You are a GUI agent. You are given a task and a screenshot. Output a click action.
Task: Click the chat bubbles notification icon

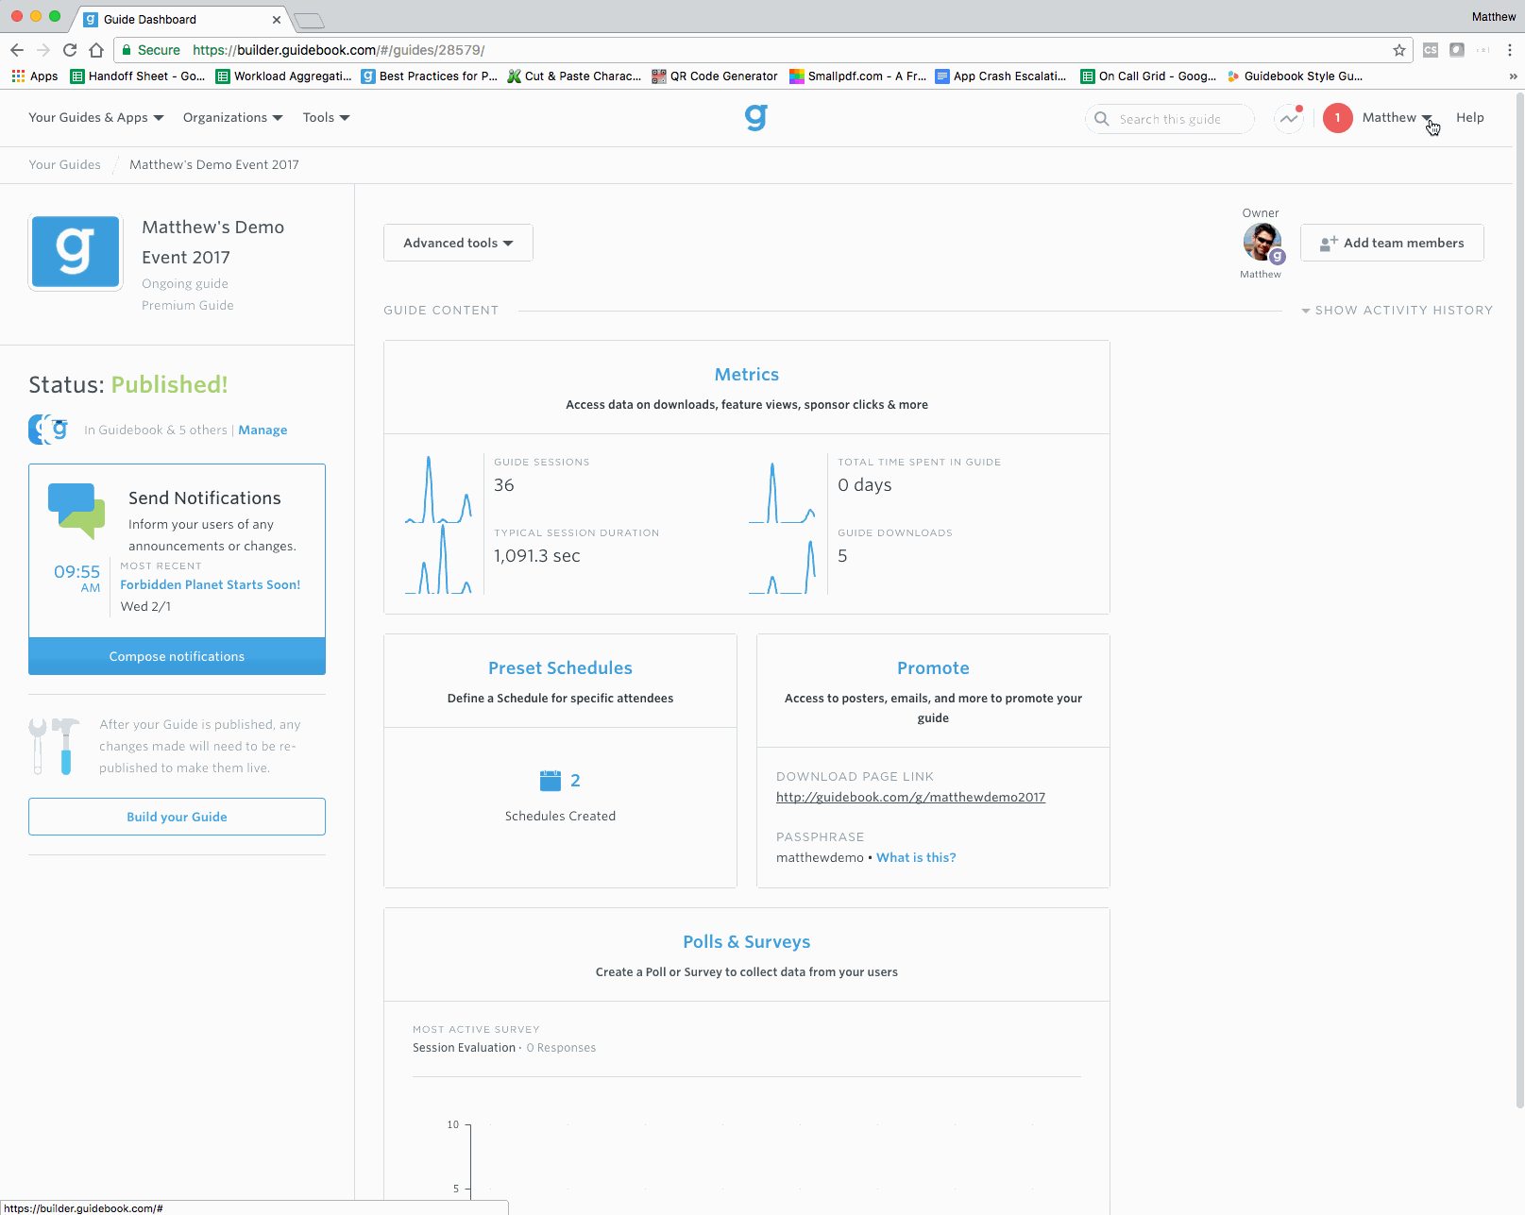click(76, 511)
